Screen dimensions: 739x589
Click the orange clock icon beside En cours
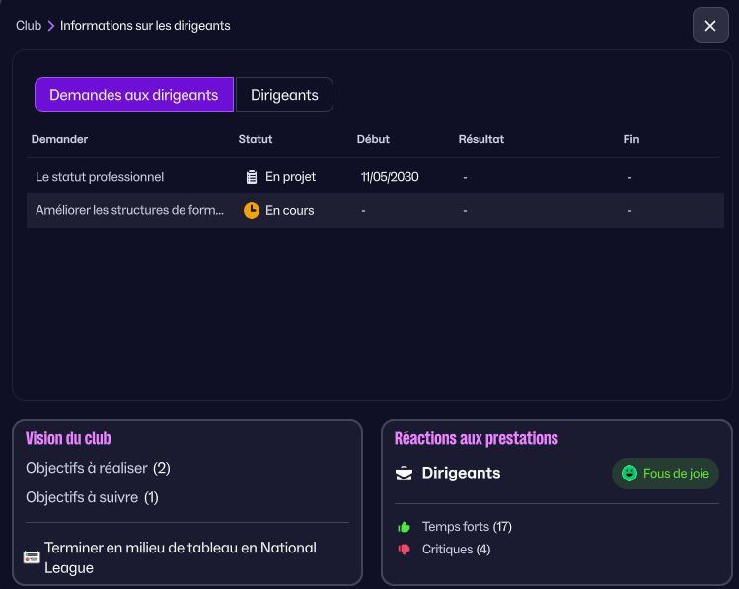click(x=252, y=210)
